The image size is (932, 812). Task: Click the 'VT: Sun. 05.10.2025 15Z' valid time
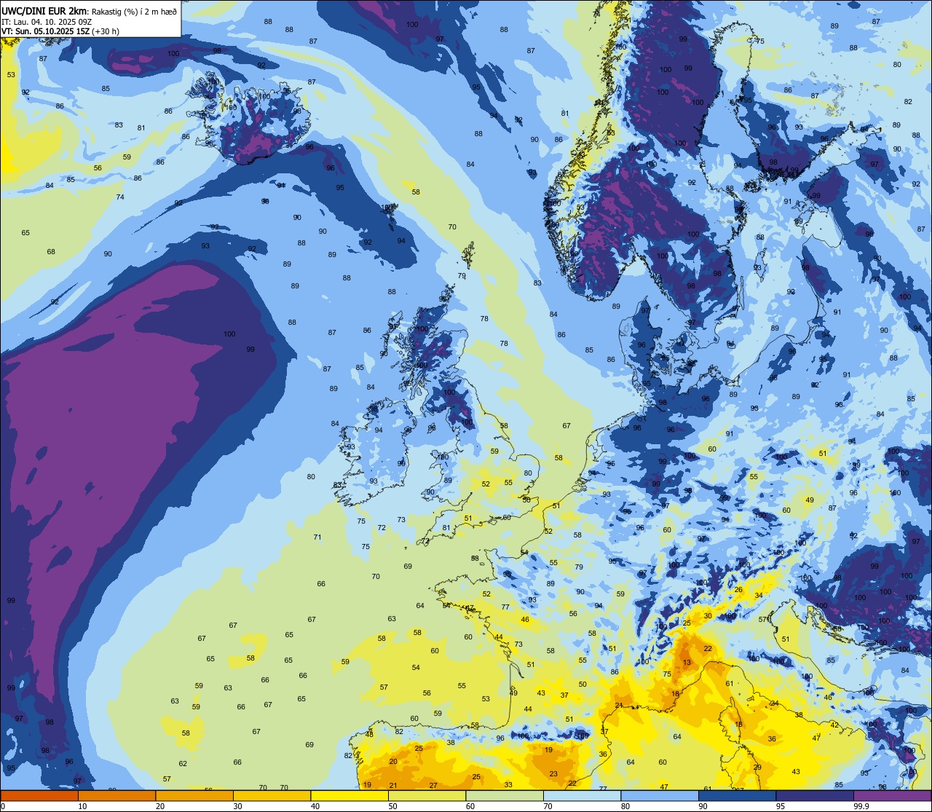point(45,31)
